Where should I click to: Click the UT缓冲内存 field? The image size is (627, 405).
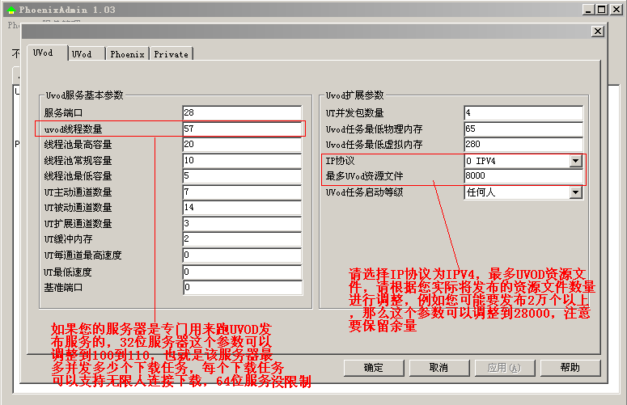coord(242,238)
